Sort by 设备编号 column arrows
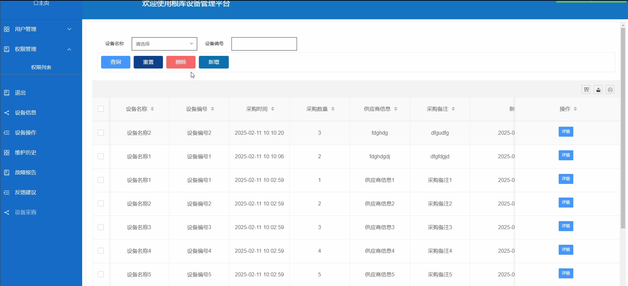This screenshot has height=286, width=628. (212, 109)
